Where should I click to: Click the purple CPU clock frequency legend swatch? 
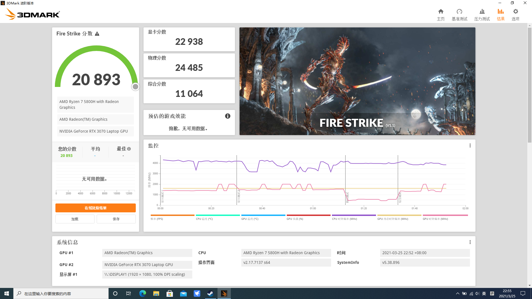tap(354, 215)
